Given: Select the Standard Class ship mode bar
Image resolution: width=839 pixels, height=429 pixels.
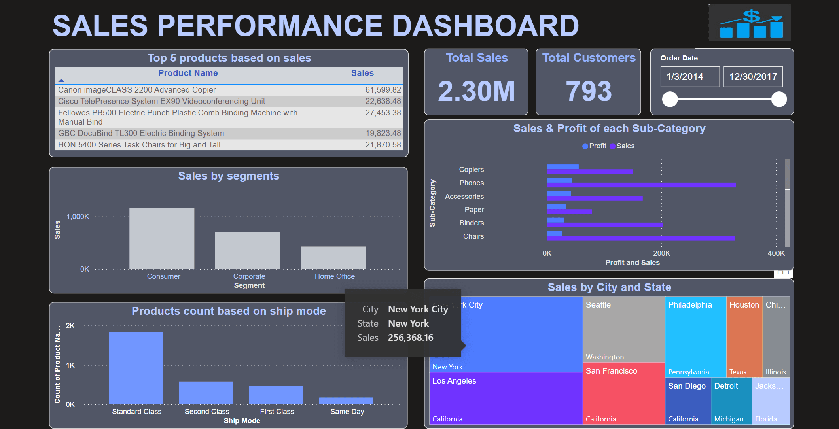Looking at the screenshot, I should click(x=136, y=368).
